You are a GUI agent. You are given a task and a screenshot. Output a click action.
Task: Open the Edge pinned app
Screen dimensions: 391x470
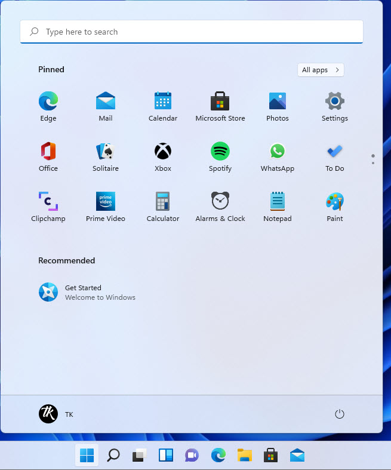click(x=48, y=106)
